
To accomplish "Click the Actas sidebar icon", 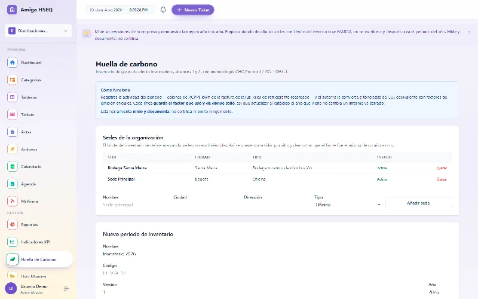I will tap(12, 132).
